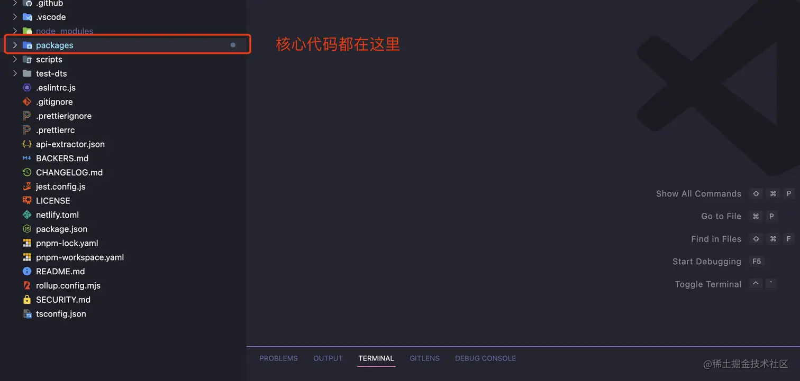Click the Start Debugging hint
Image resolution: width=800 pixels, height=381 pixels.
tap(707, 262)
